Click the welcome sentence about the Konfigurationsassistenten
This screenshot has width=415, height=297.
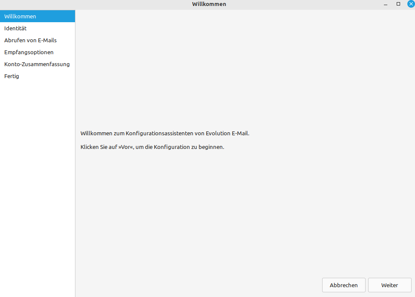click(164, 133)
